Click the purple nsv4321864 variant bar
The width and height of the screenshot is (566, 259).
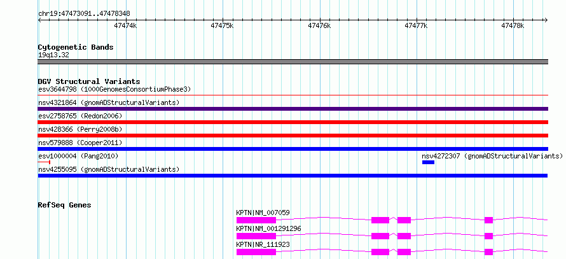tap(293, 109)
